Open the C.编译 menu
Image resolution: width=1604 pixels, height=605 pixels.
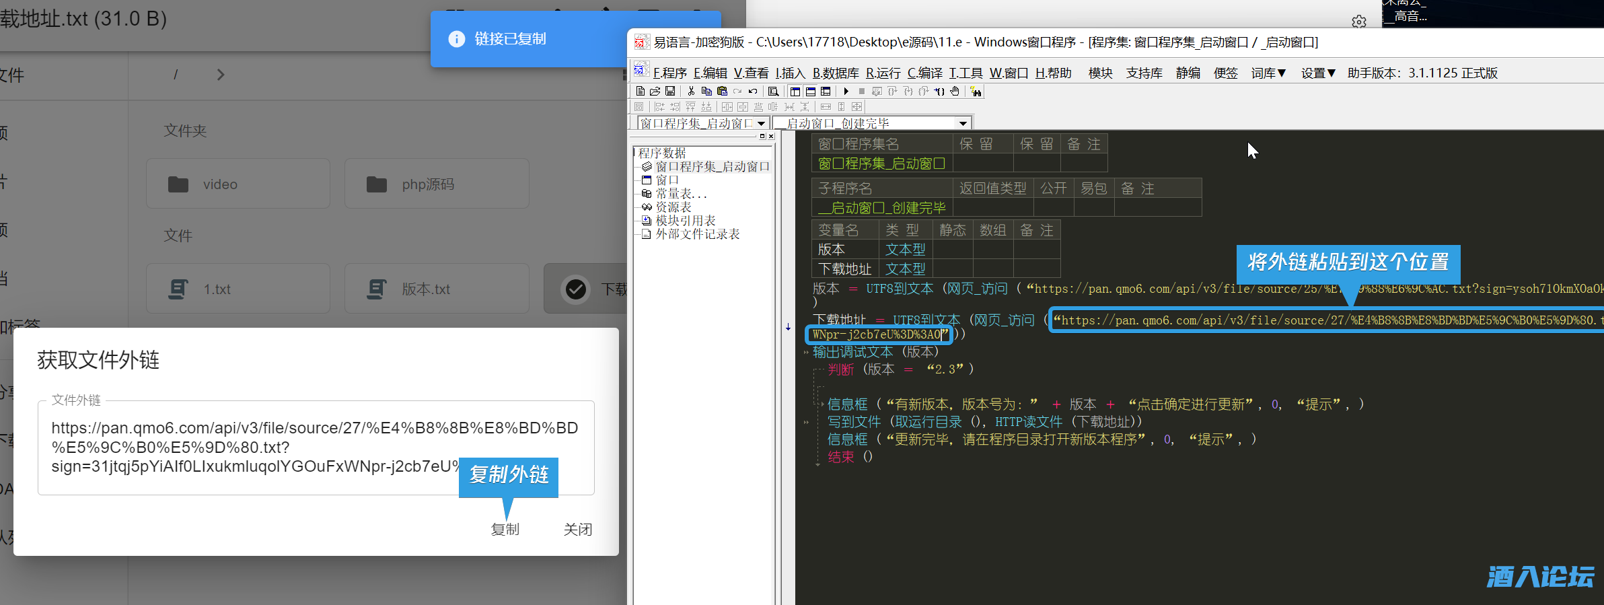(x=924, y=73)
